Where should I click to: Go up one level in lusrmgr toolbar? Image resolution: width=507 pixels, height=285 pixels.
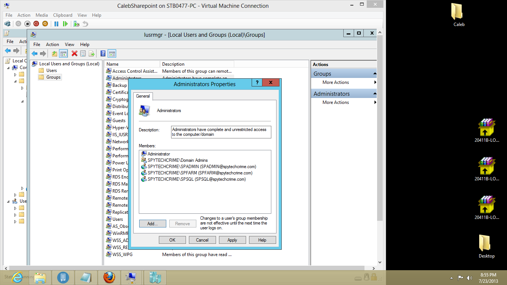[55, 53]
